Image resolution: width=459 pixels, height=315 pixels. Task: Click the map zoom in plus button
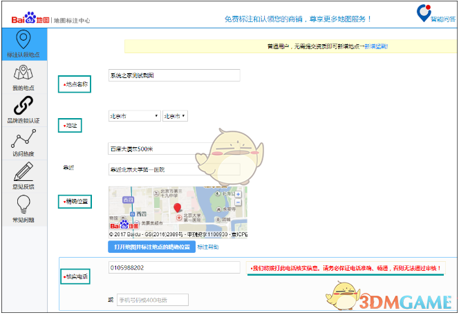(238, 194)
